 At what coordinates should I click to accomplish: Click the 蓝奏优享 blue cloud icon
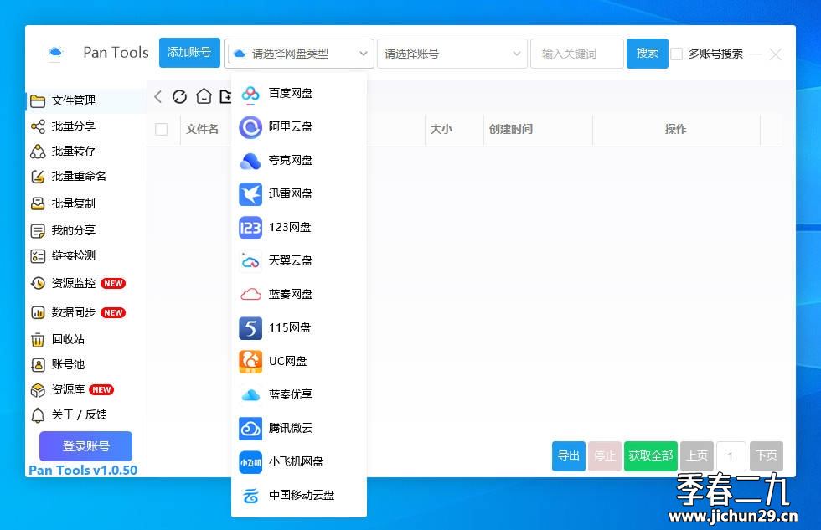click(x=250, y=395)
